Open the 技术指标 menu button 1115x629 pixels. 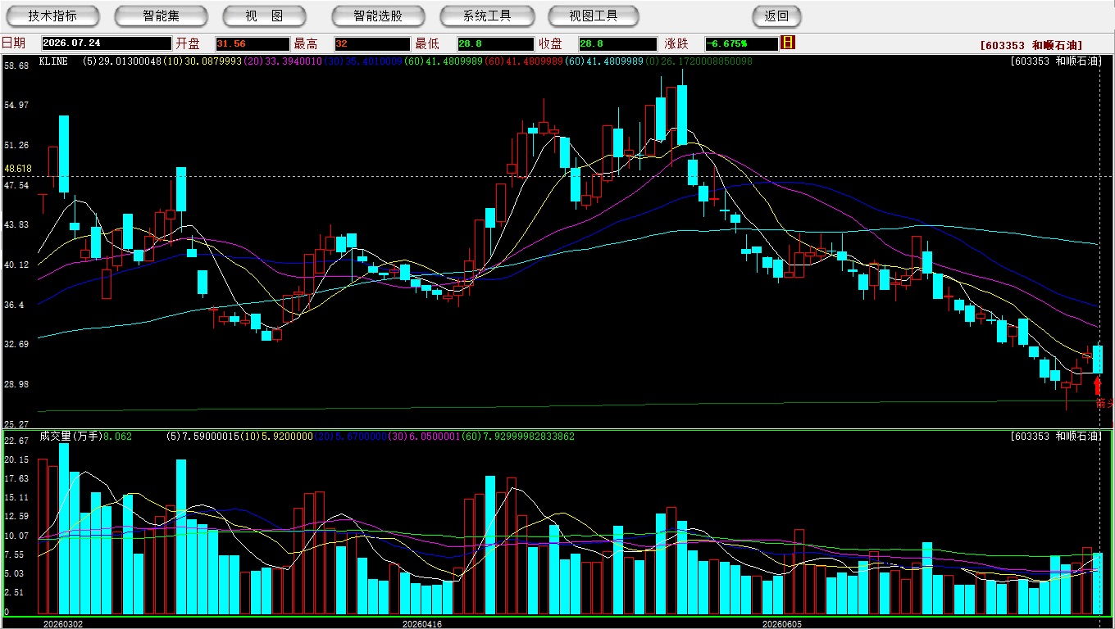click(52, 16)
